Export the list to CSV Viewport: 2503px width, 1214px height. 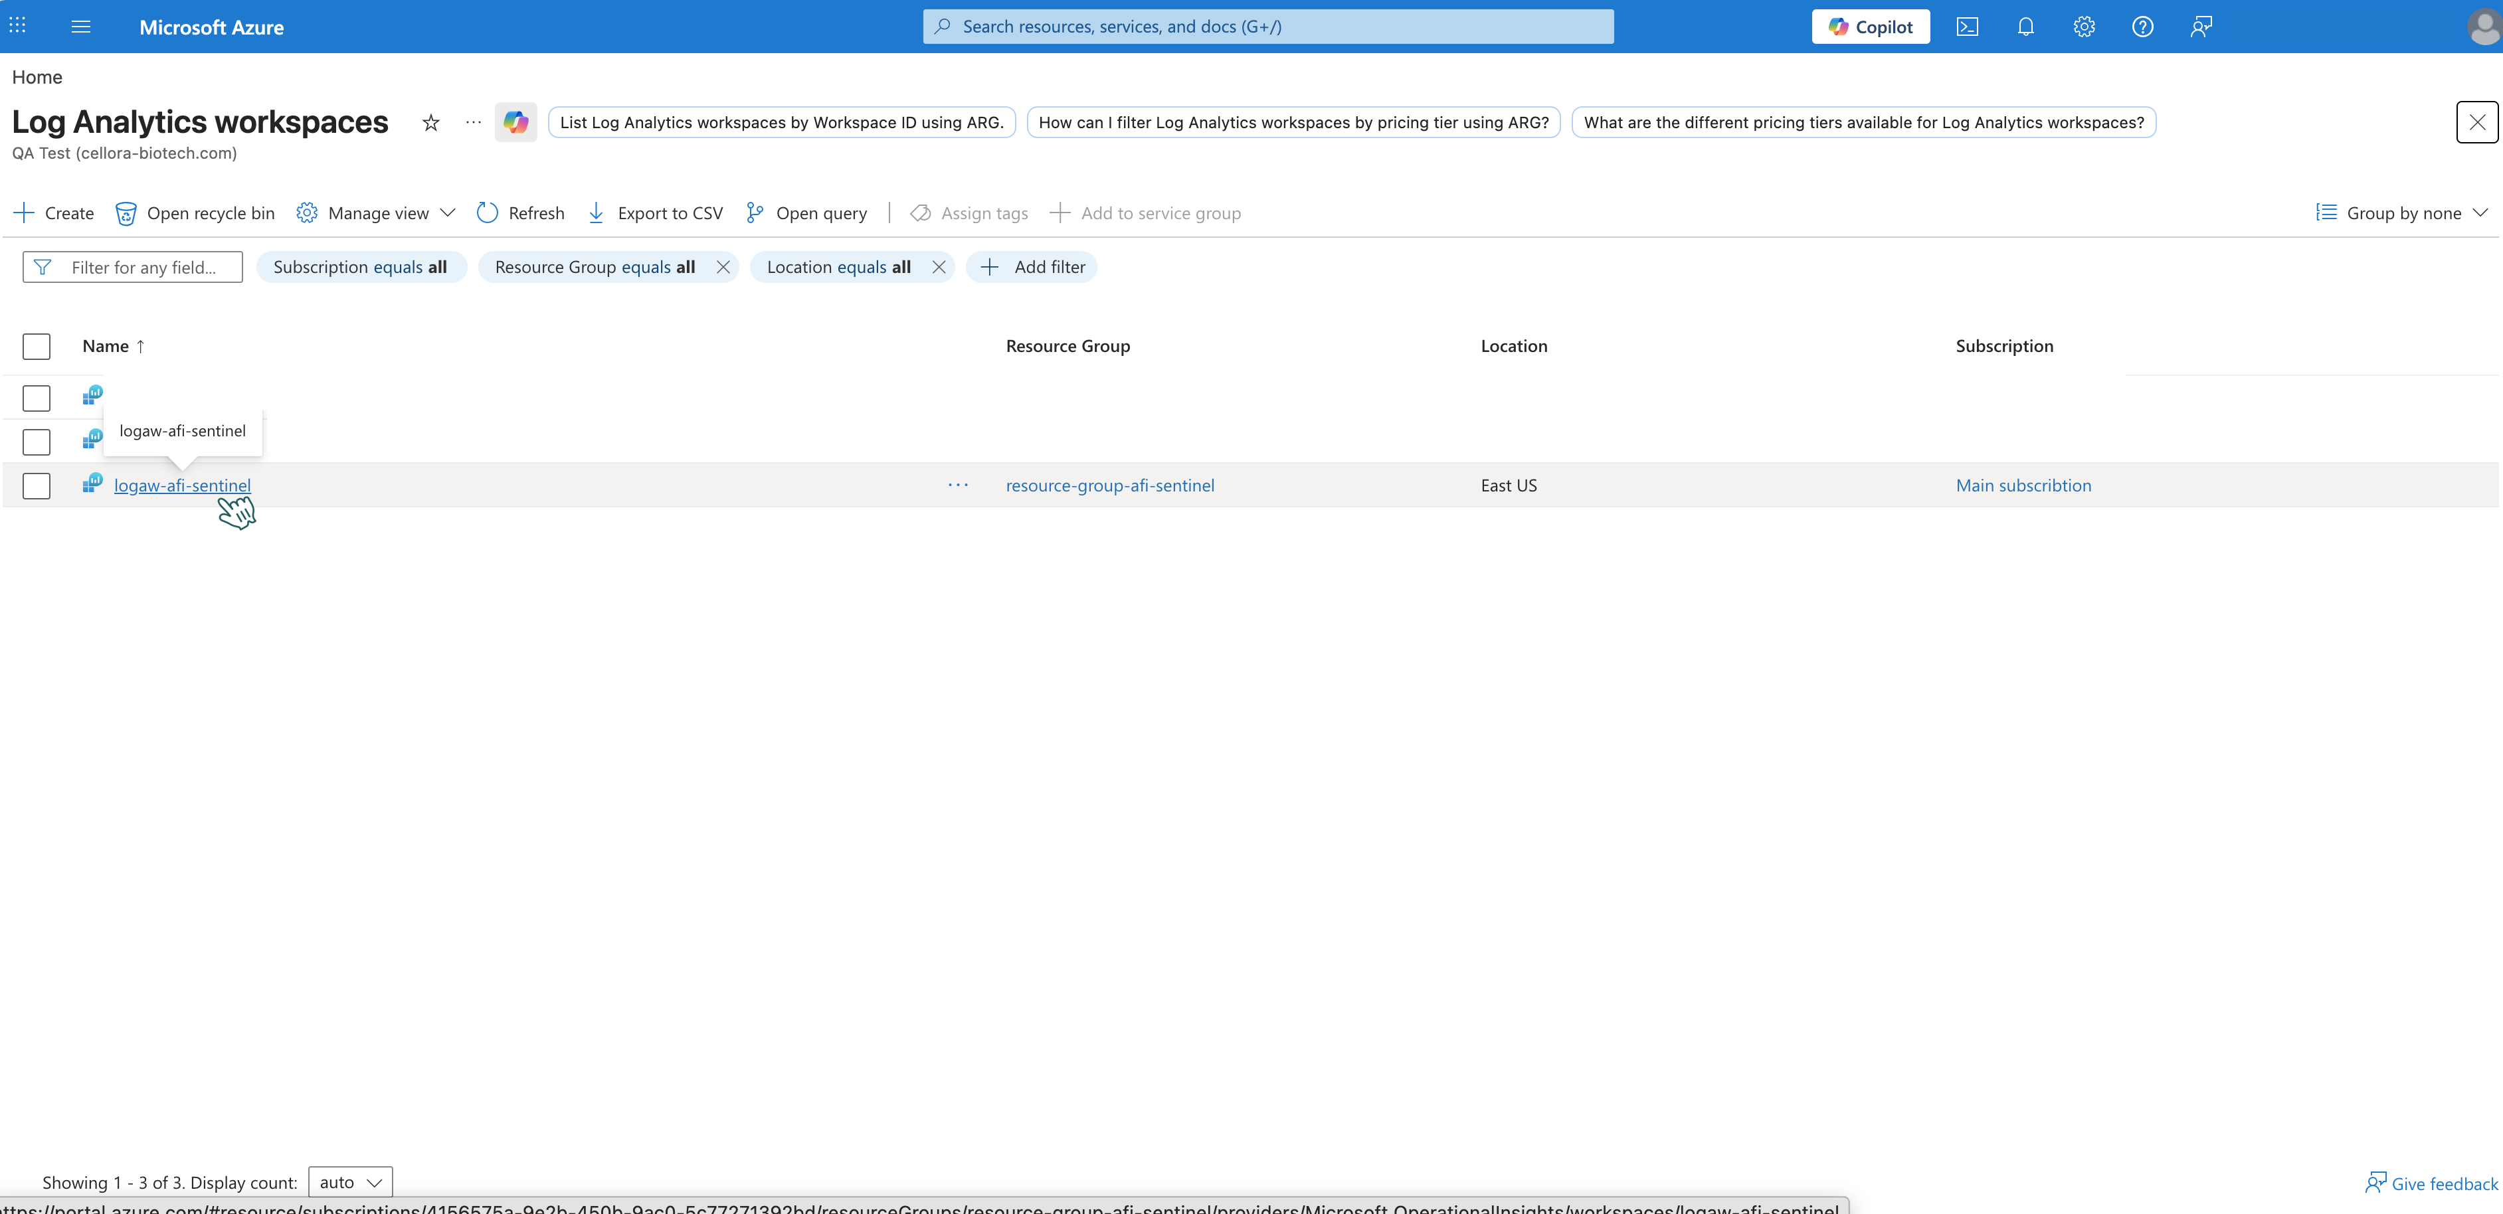point(655,213)
